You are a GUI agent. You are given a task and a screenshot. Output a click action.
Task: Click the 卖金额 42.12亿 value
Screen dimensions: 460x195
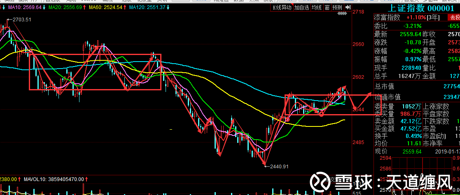click(411, 121)
